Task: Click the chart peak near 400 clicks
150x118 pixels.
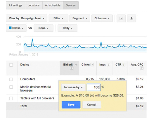Action: [x=32, y=39]
